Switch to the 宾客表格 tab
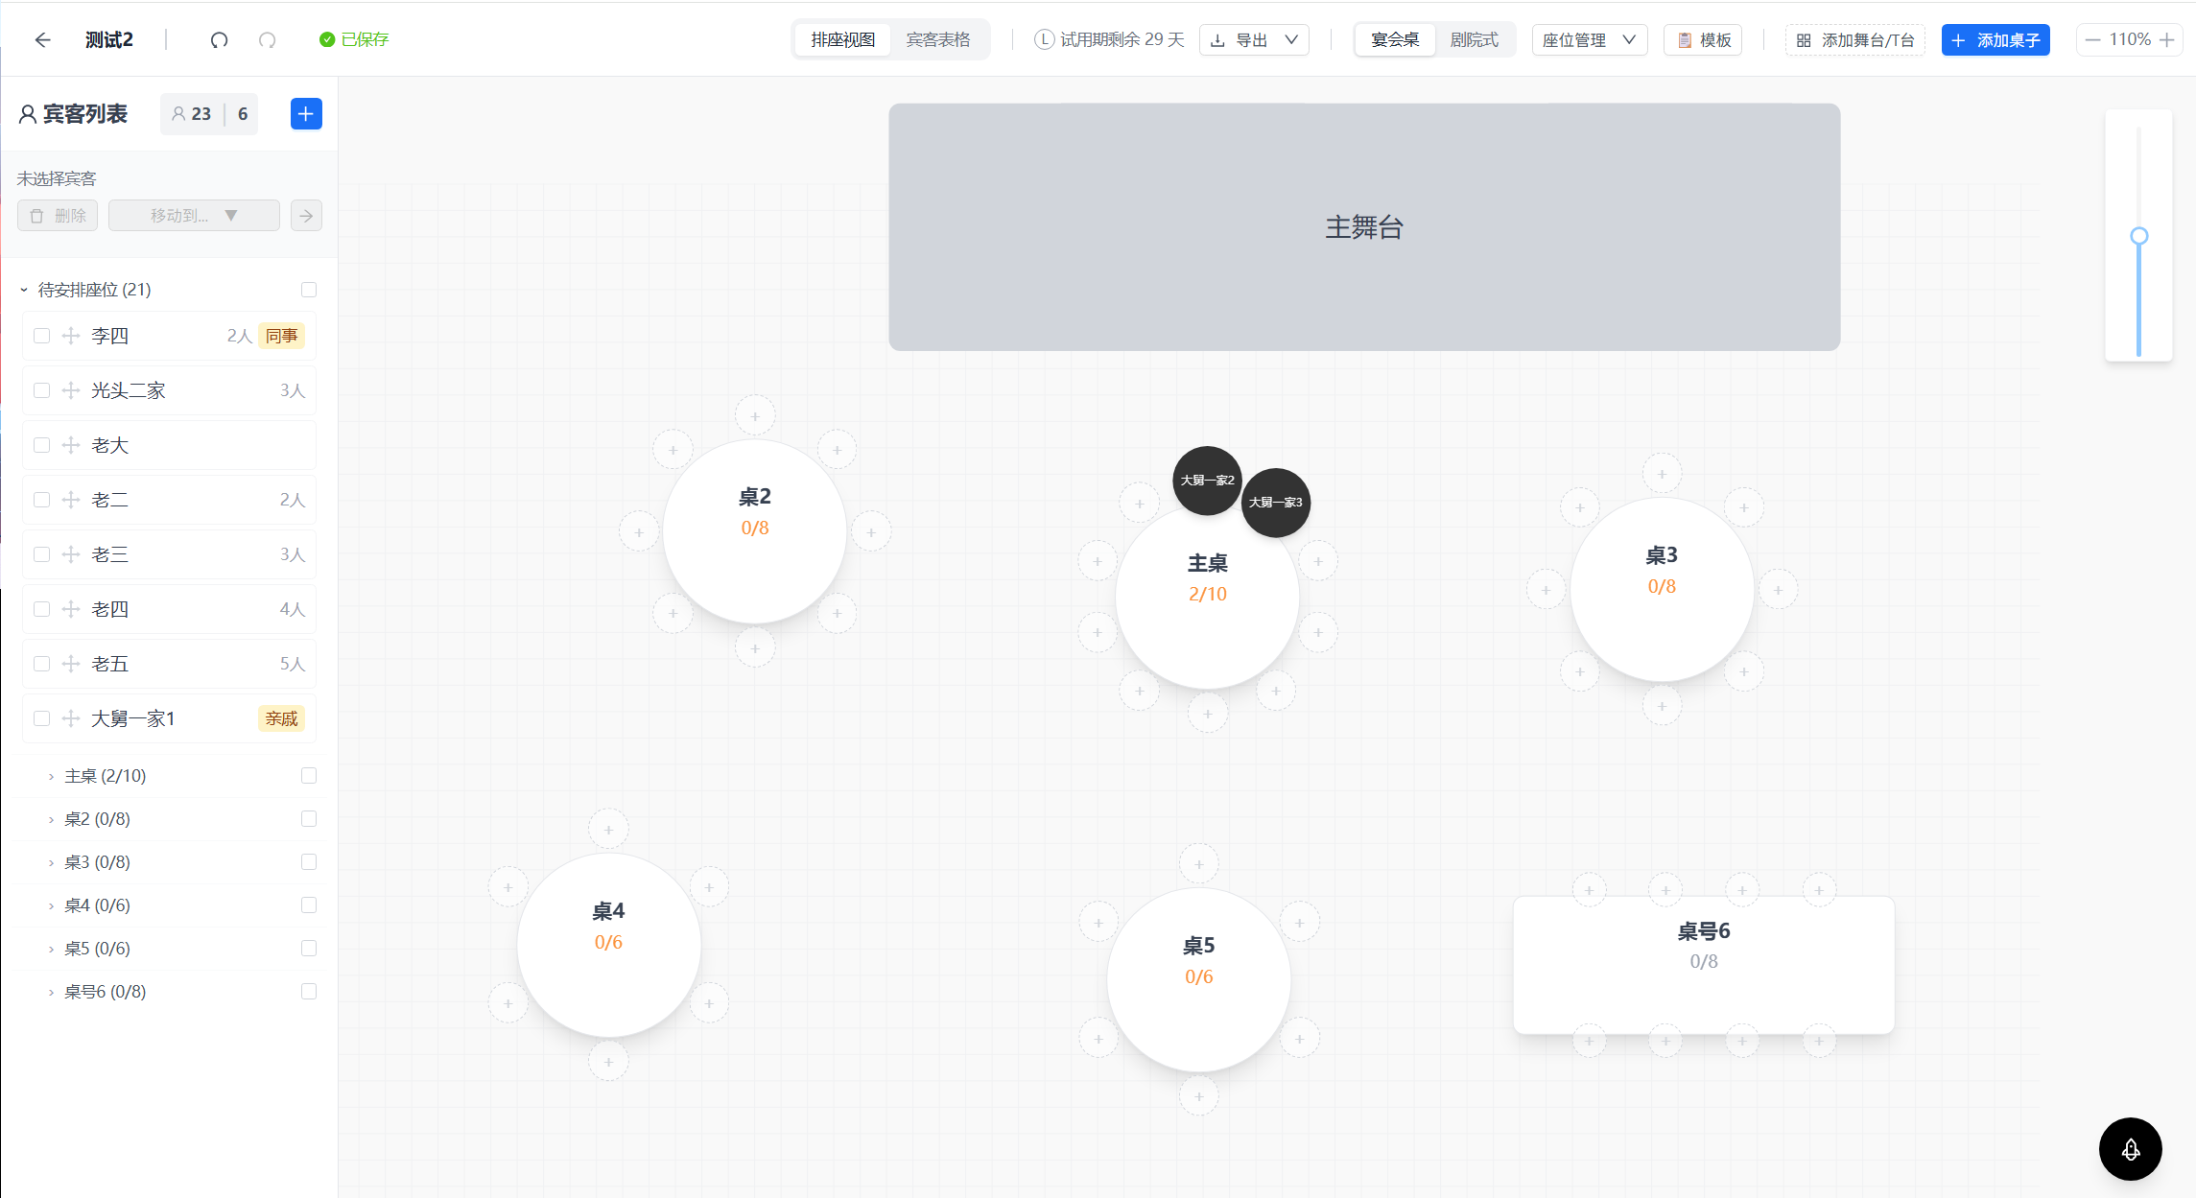The height and width of the screenshot is (1198, 2196). point(938,39)
